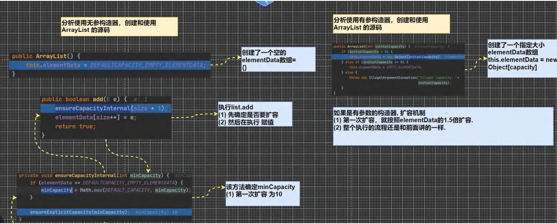The height and width of the screenshot is (223, 557).
Task: Click the ensureCapacityInternal method code snippet
Action: tap(105, 197)
